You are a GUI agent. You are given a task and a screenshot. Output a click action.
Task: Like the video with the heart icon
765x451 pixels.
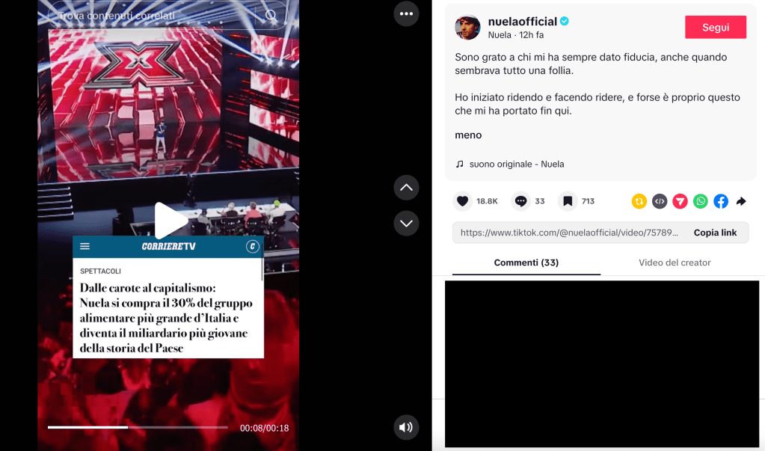point(462,201)
